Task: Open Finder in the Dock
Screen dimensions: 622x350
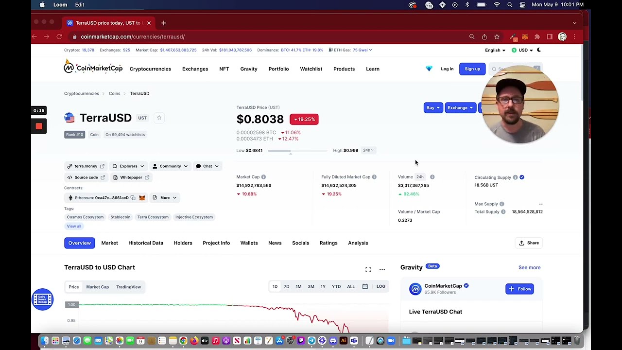Action: pos(45,341)
